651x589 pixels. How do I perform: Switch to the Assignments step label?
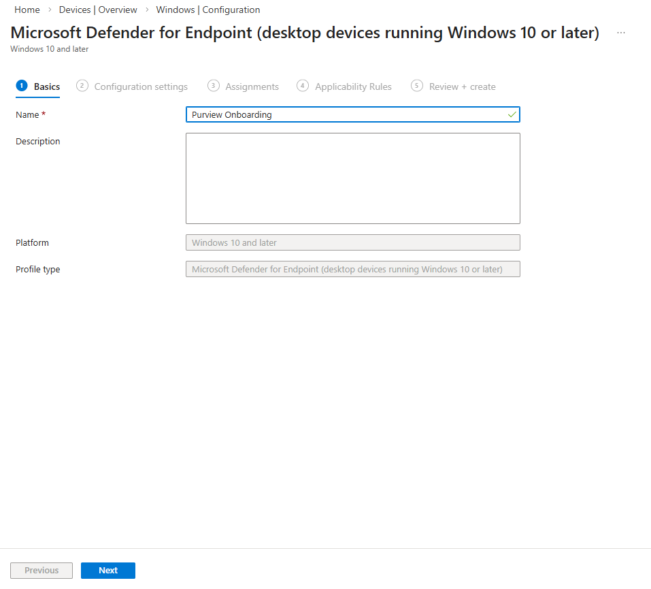point(252,86)
